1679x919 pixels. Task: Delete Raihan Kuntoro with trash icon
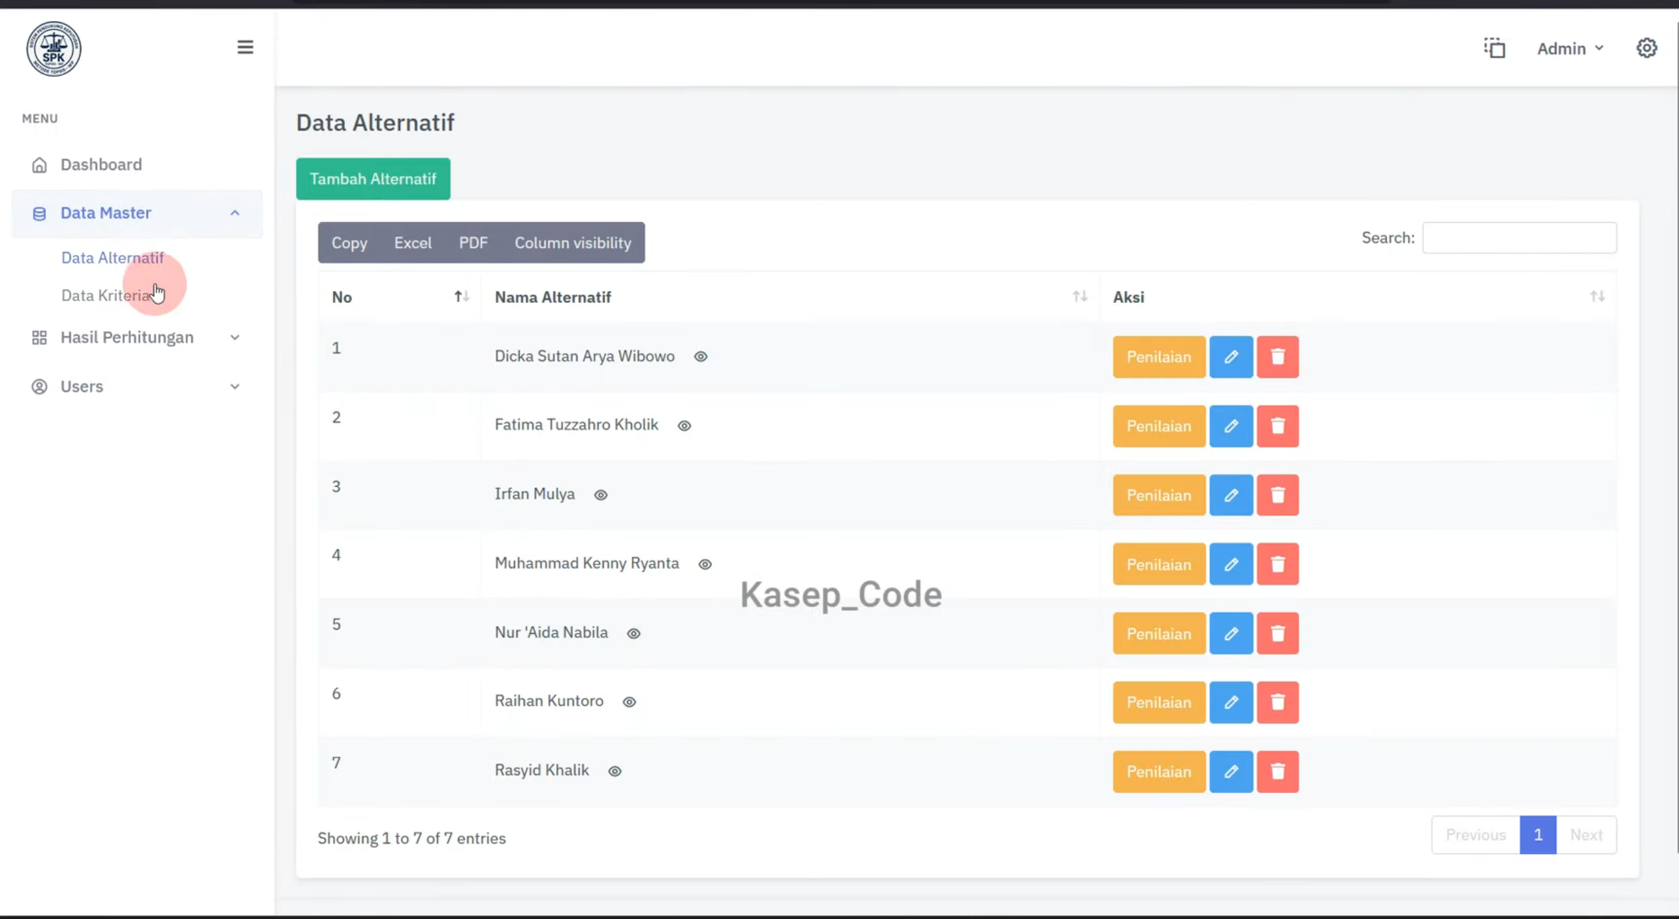pos(1278,703)
